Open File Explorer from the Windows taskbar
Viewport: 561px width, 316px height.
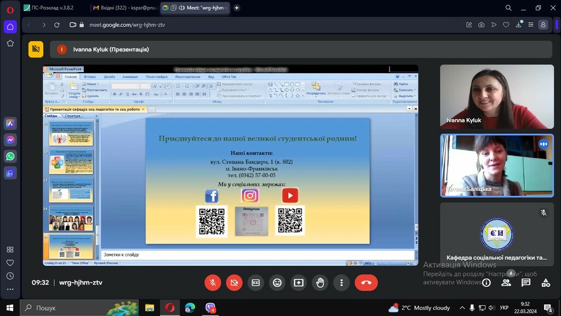(150, 308)
